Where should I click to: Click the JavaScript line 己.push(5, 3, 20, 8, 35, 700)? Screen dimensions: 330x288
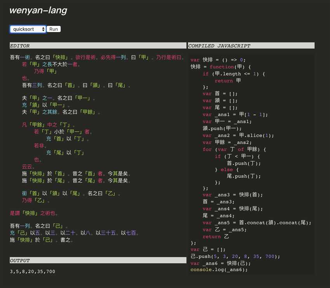pyautogui.click(x=235, y=256)
